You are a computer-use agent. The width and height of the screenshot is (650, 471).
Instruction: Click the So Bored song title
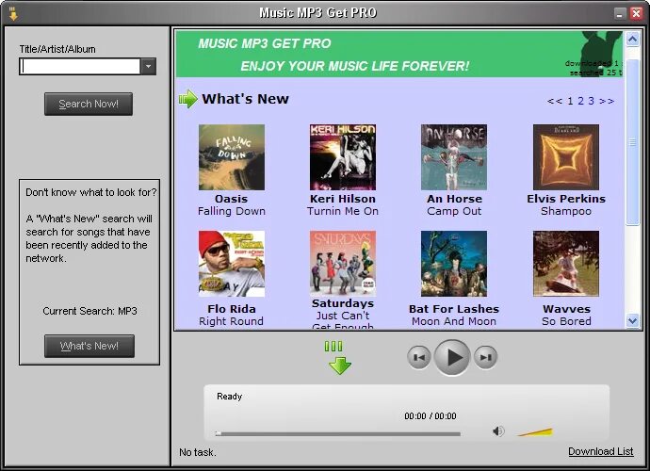pos(566,321)
